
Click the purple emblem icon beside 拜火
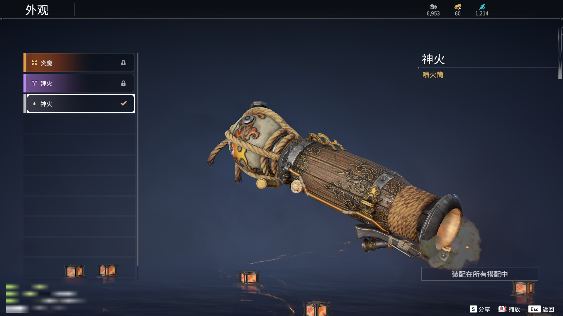click(x=34, y=83)
